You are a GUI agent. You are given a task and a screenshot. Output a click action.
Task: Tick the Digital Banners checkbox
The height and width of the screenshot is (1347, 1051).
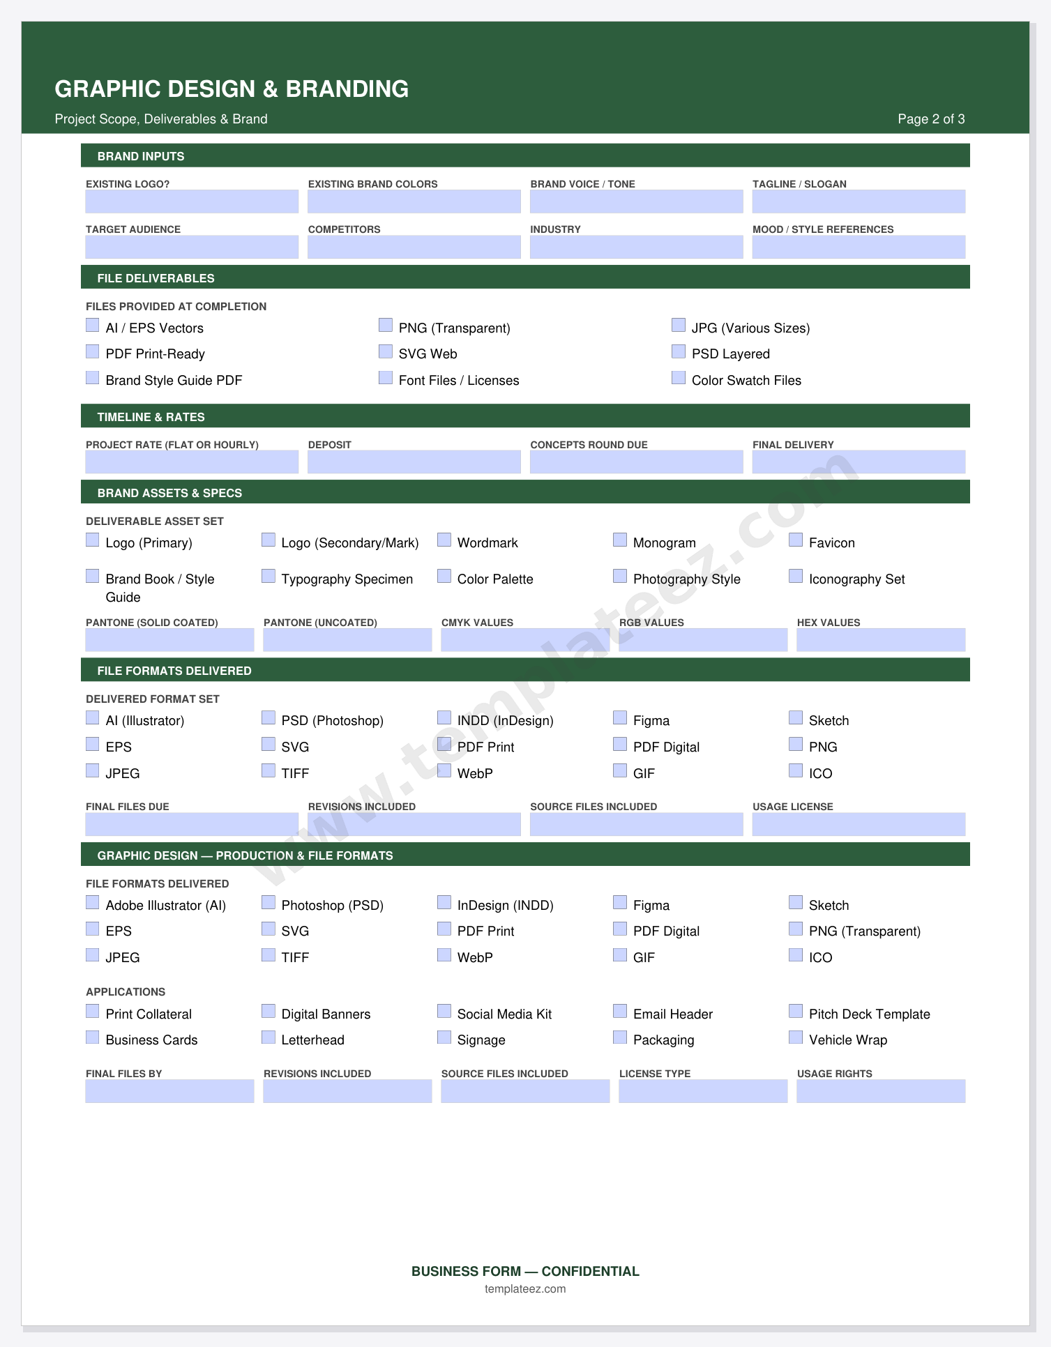pyautogui.click(x=269, y=1011)
